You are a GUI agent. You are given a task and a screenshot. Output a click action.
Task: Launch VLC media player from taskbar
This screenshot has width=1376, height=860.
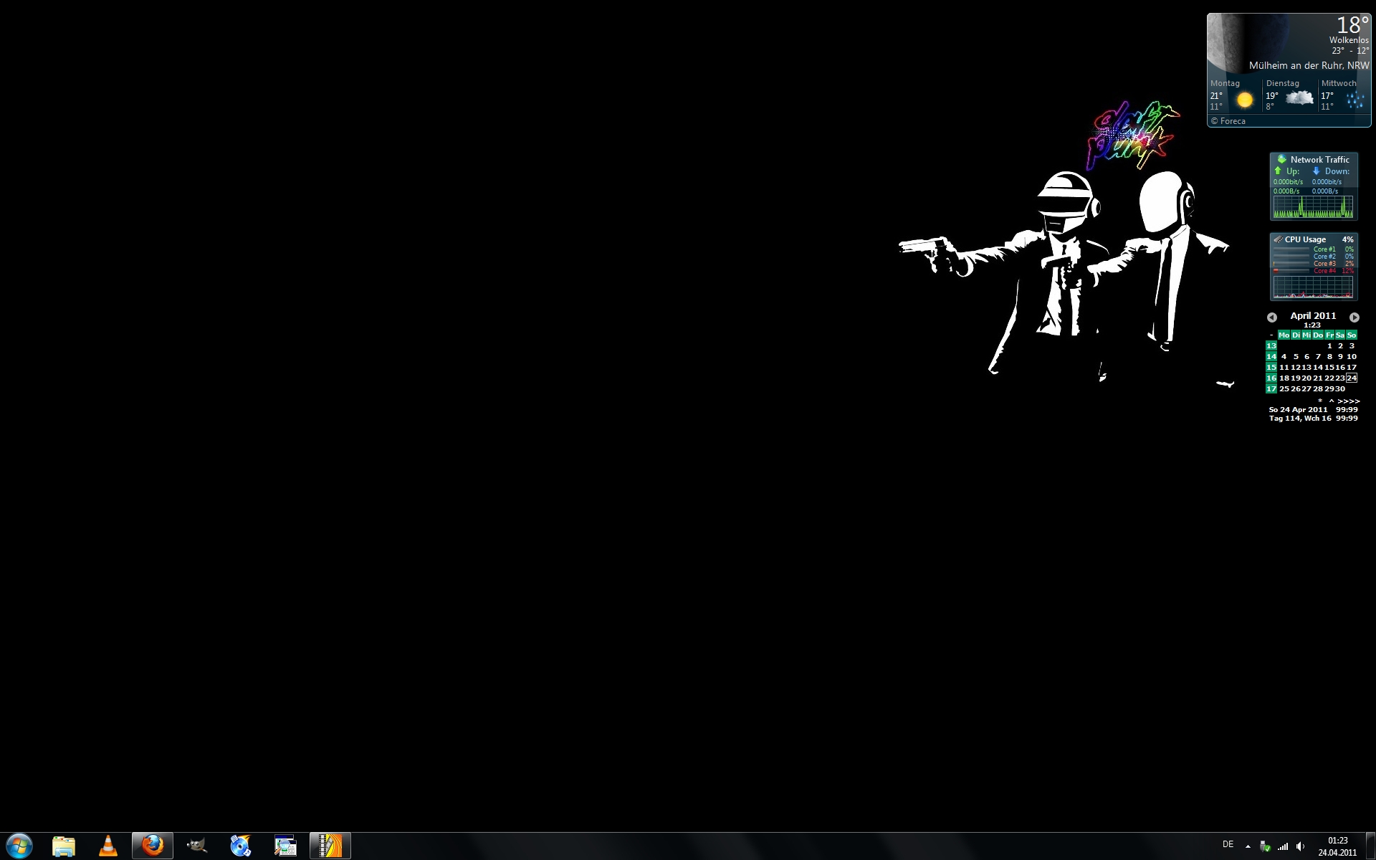(x=108, y=846)
